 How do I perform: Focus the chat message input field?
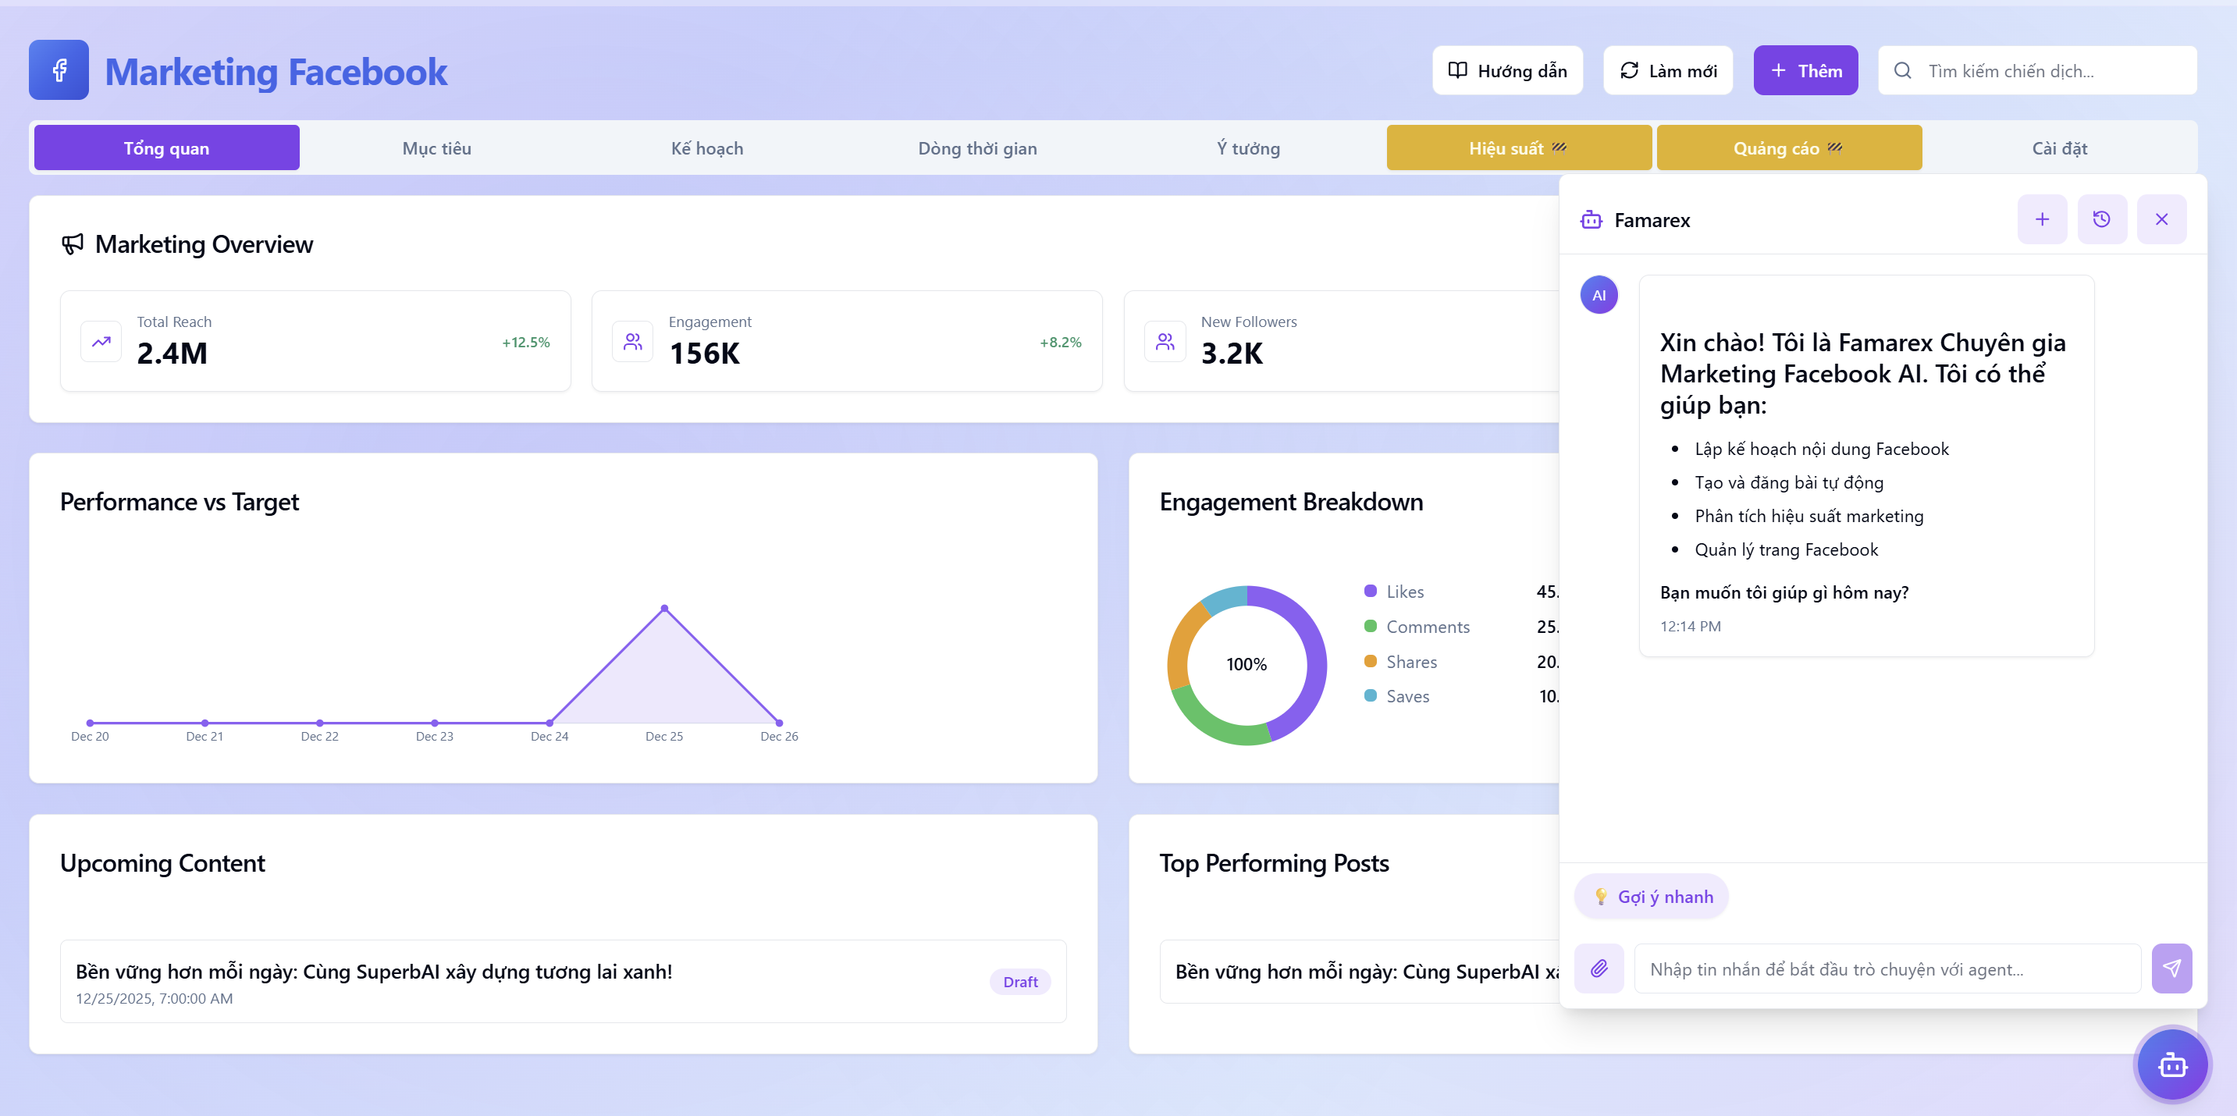[x=1888, y=969]
